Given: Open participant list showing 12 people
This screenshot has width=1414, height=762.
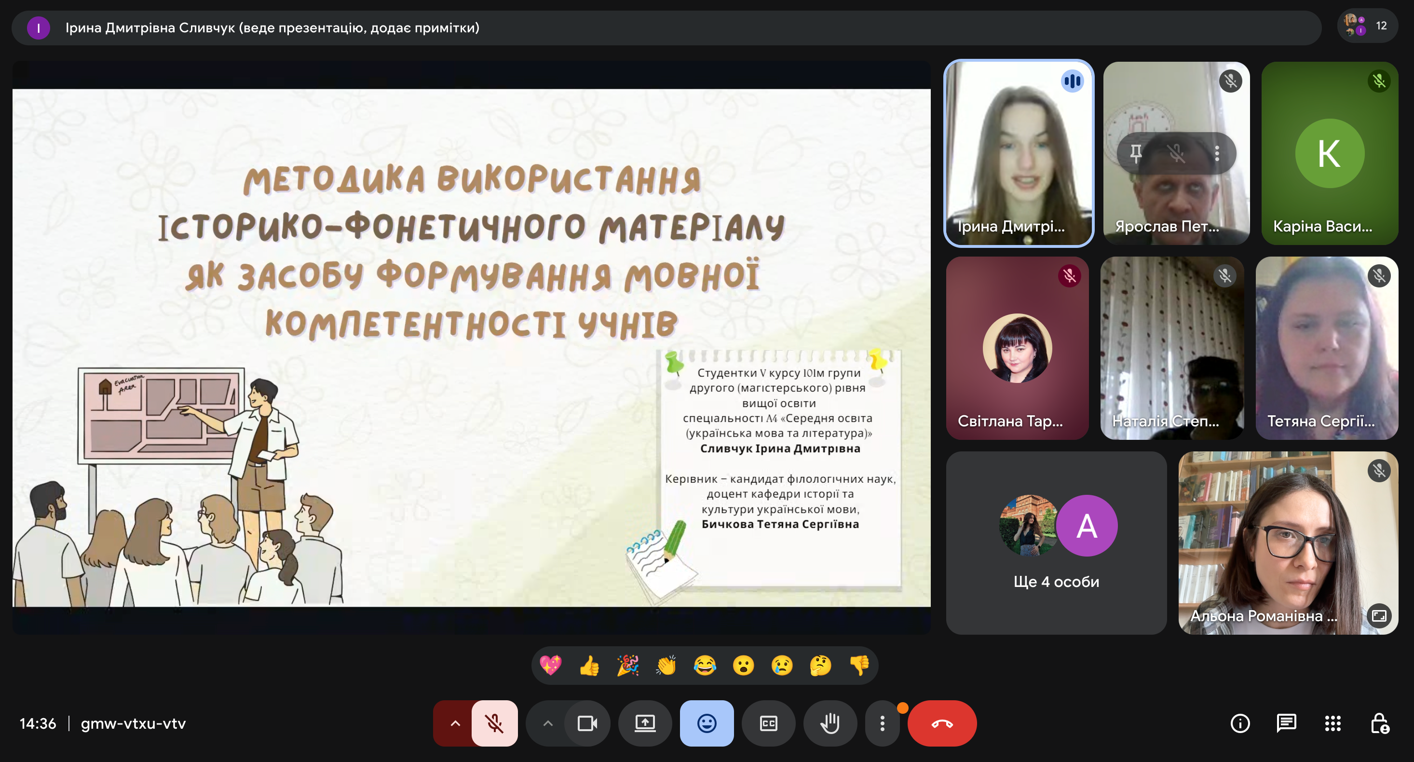Looking at the screenshot, I should pos(1367,26).
